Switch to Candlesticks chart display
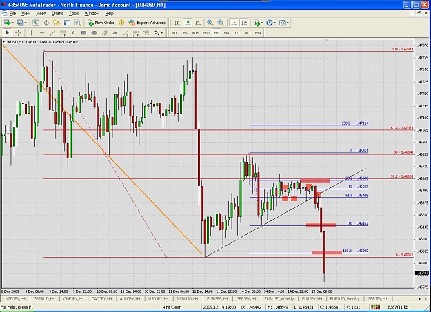The width and height of the screenshot is (431, 312). click(x=188, y=23)
